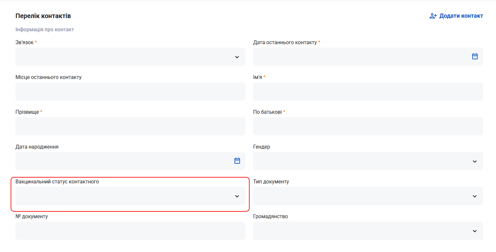Click the Дата останнього контакту date field
The height and width of the screenshot is (252, 496).
tap(368, 57)
